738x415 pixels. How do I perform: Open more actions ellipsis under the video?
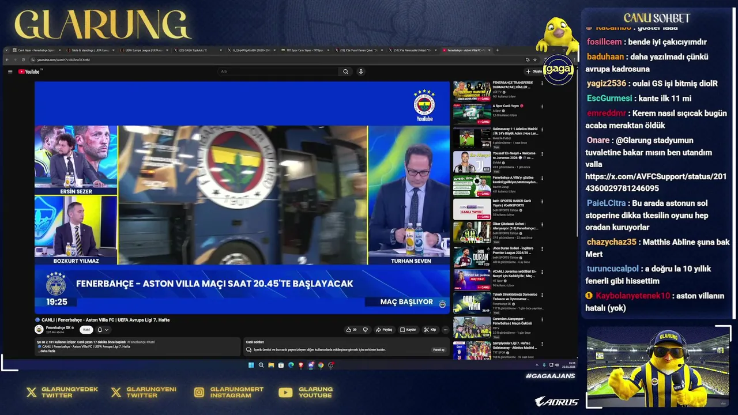(445, 330)
